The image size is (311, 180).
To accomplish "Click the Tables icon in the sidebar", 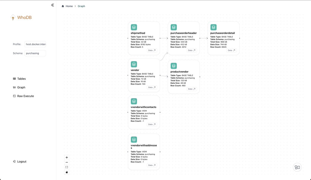I will (x=15, y=79).
